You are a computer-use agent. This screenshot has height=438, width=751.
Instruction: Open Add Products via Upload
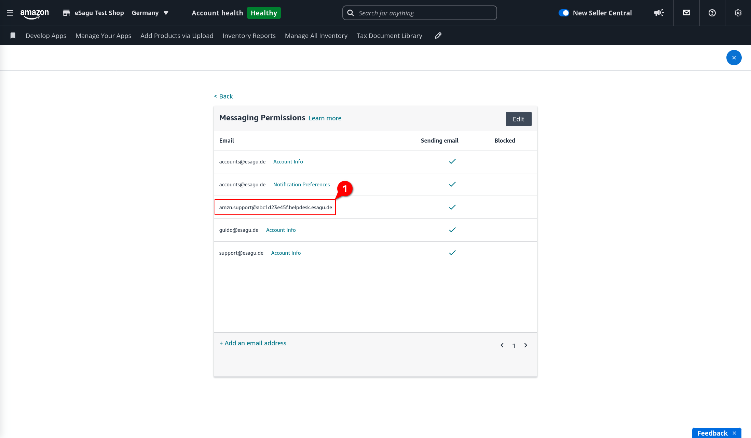tap(177, 36)
